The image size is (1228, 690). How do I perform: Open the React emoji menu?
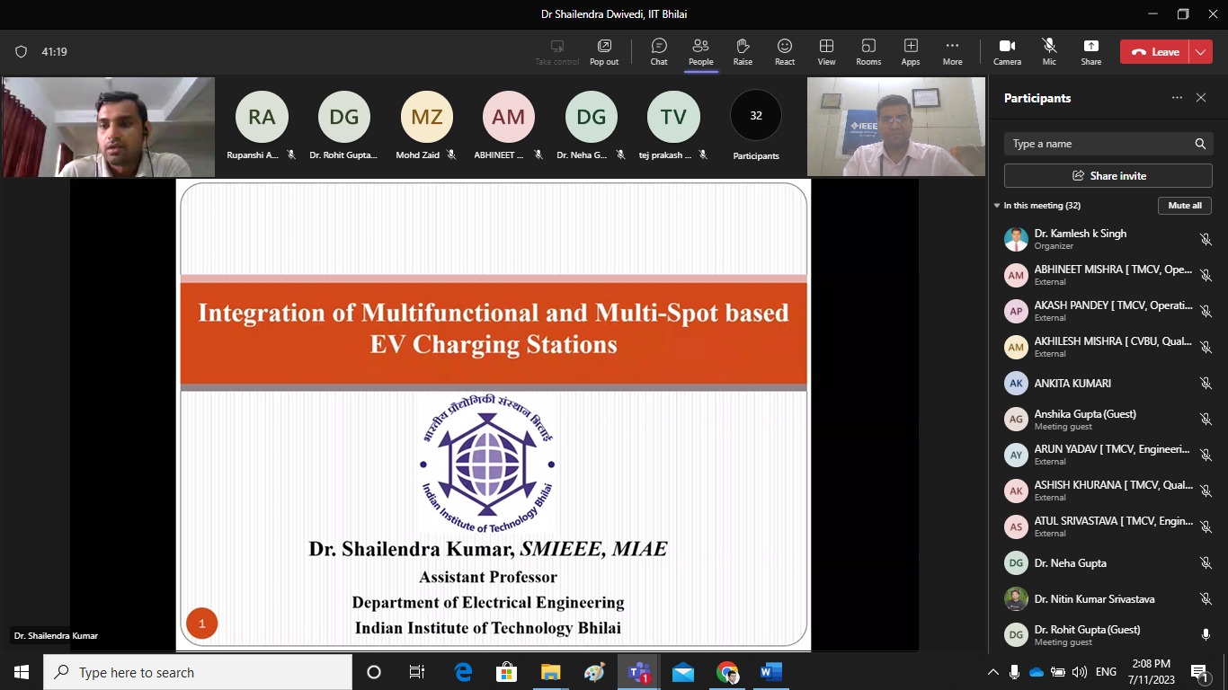(x=785, y=51)
